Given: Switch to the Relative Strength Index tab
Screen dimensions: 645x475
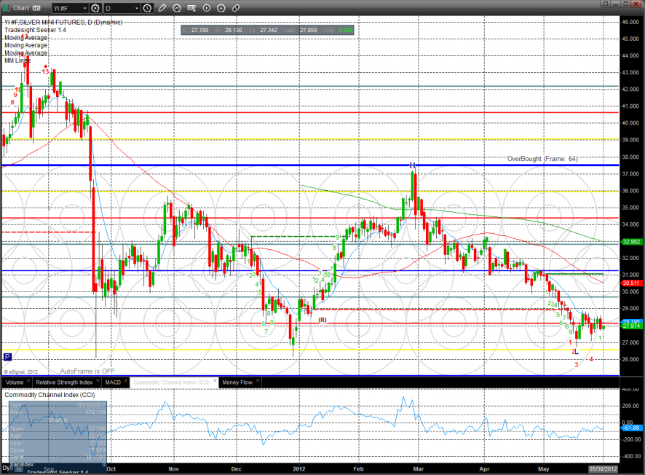Looking at the screenshot, I should pyautogui.click(x=65, y=382).
